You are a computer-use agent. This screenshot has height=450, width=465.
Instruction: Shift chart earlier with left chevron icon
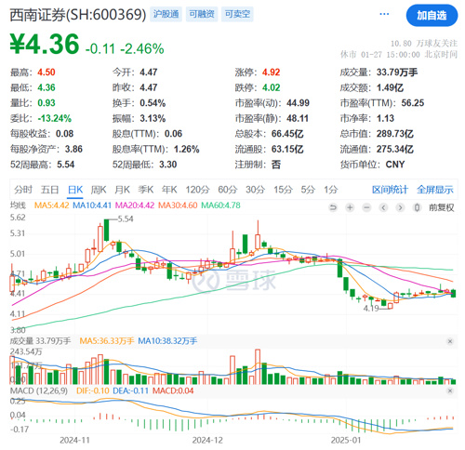pyautogui.click(x=383, y=207)
